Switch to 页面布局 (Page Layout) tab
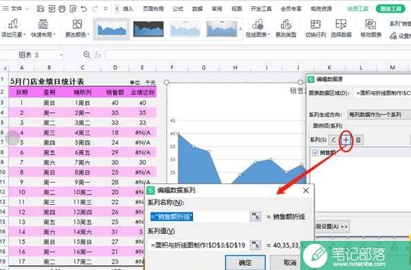This screenshot has width=411, height=270. point(153,9)
